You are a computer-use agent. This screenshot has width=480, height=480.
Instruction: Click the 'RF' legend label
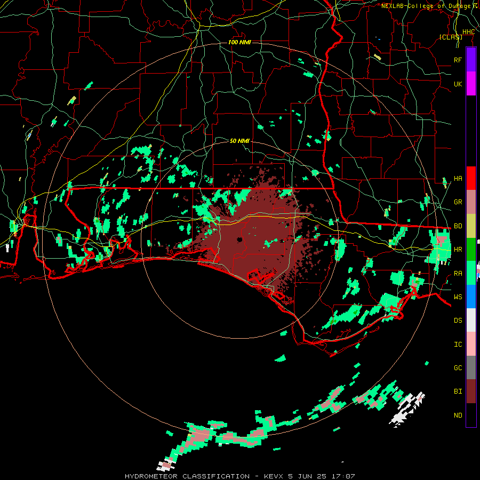[458, 60]
